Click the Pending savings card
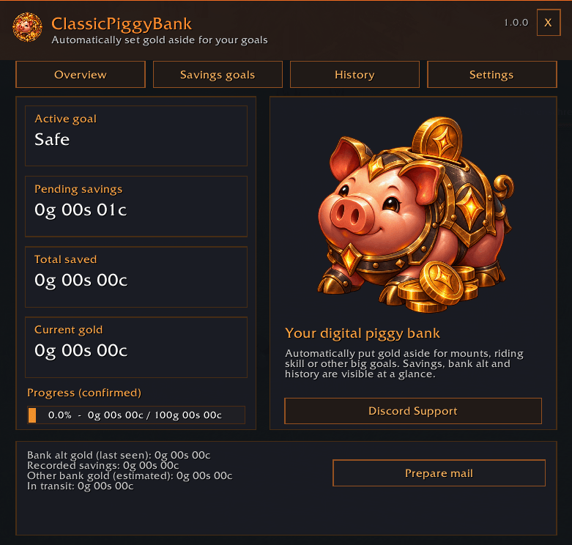 (136, 206)
